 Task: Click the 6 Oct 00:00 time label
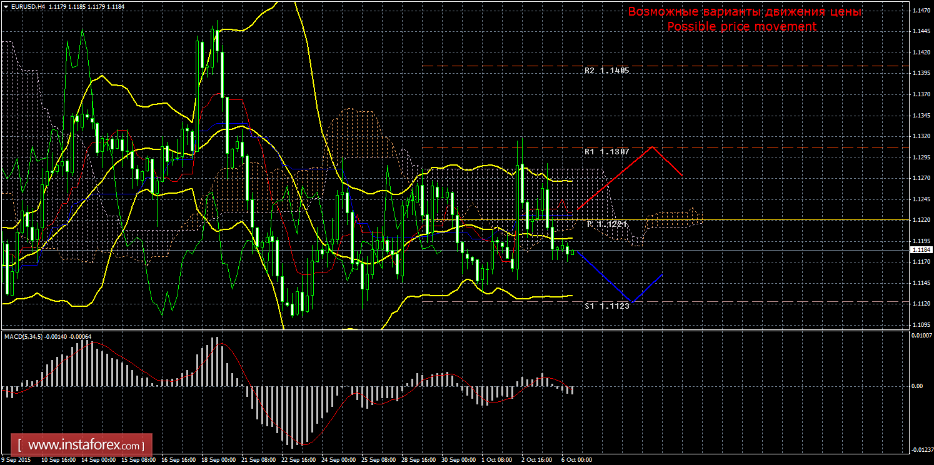tap(576, 460)
